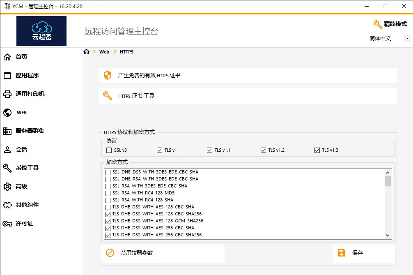Check SSL_DHE_RSA_WITH_3DES_EDE_CBC_SHA cipher

click(108, 179)
